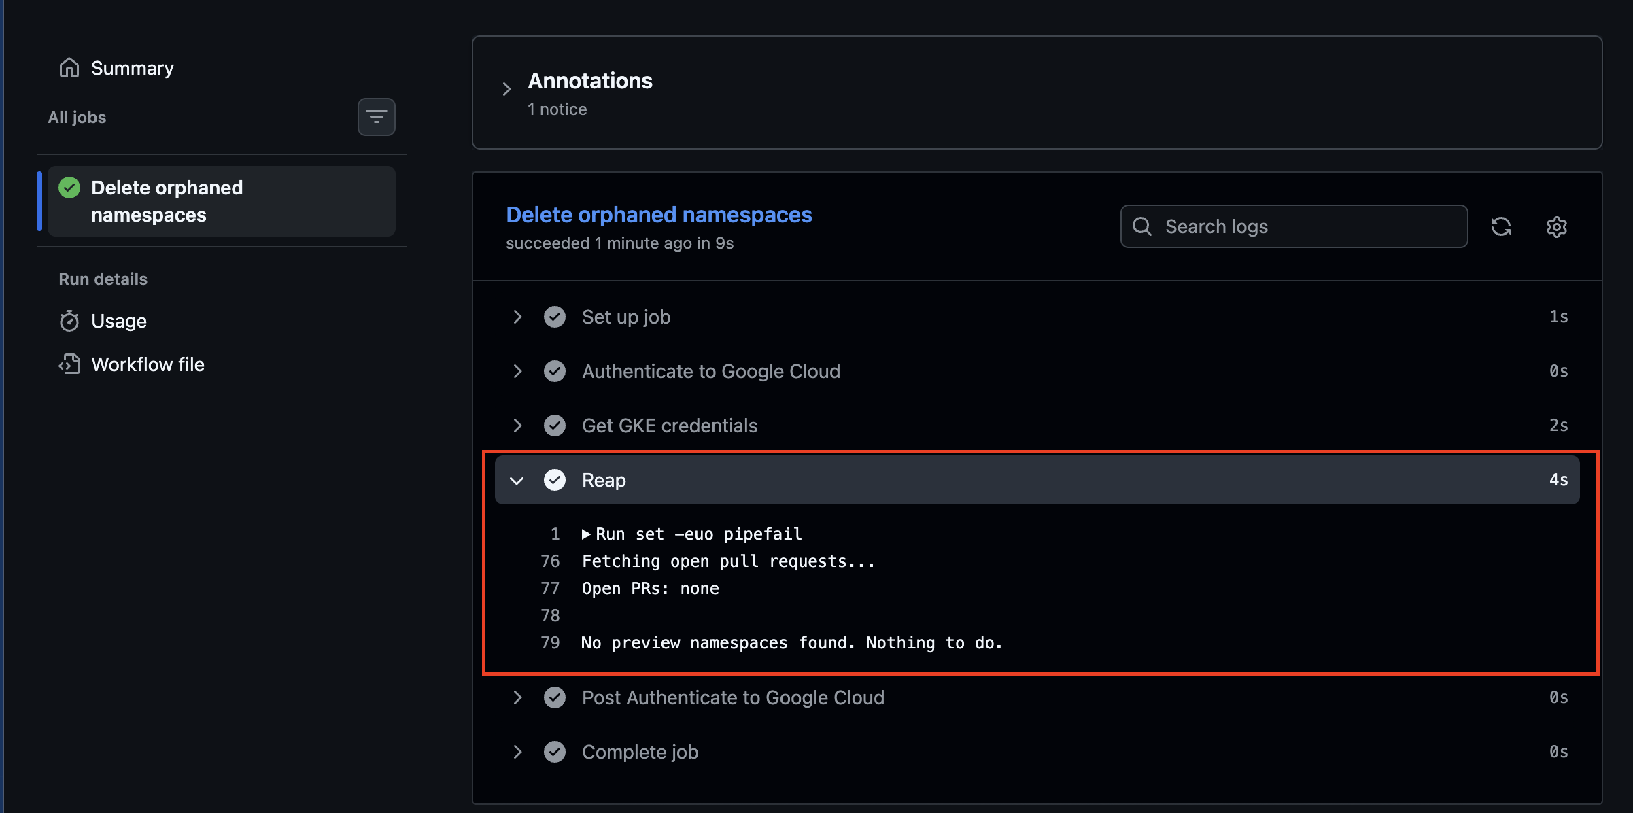Click the filter jobs icon button
This screenshot has width=1633, height=813.
coord(377,117)
